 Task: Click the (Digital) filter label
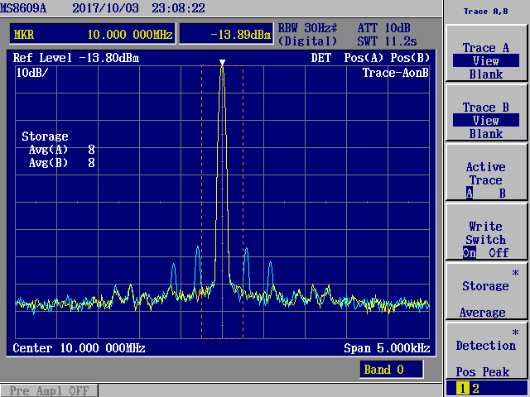[307, 41]
